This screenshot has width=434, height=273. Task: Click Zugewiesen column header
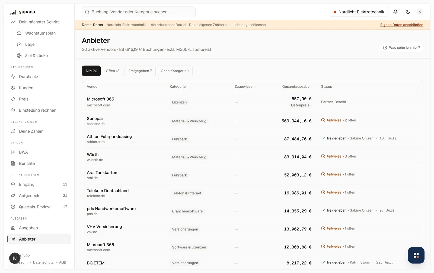click(x=244, y=86)
